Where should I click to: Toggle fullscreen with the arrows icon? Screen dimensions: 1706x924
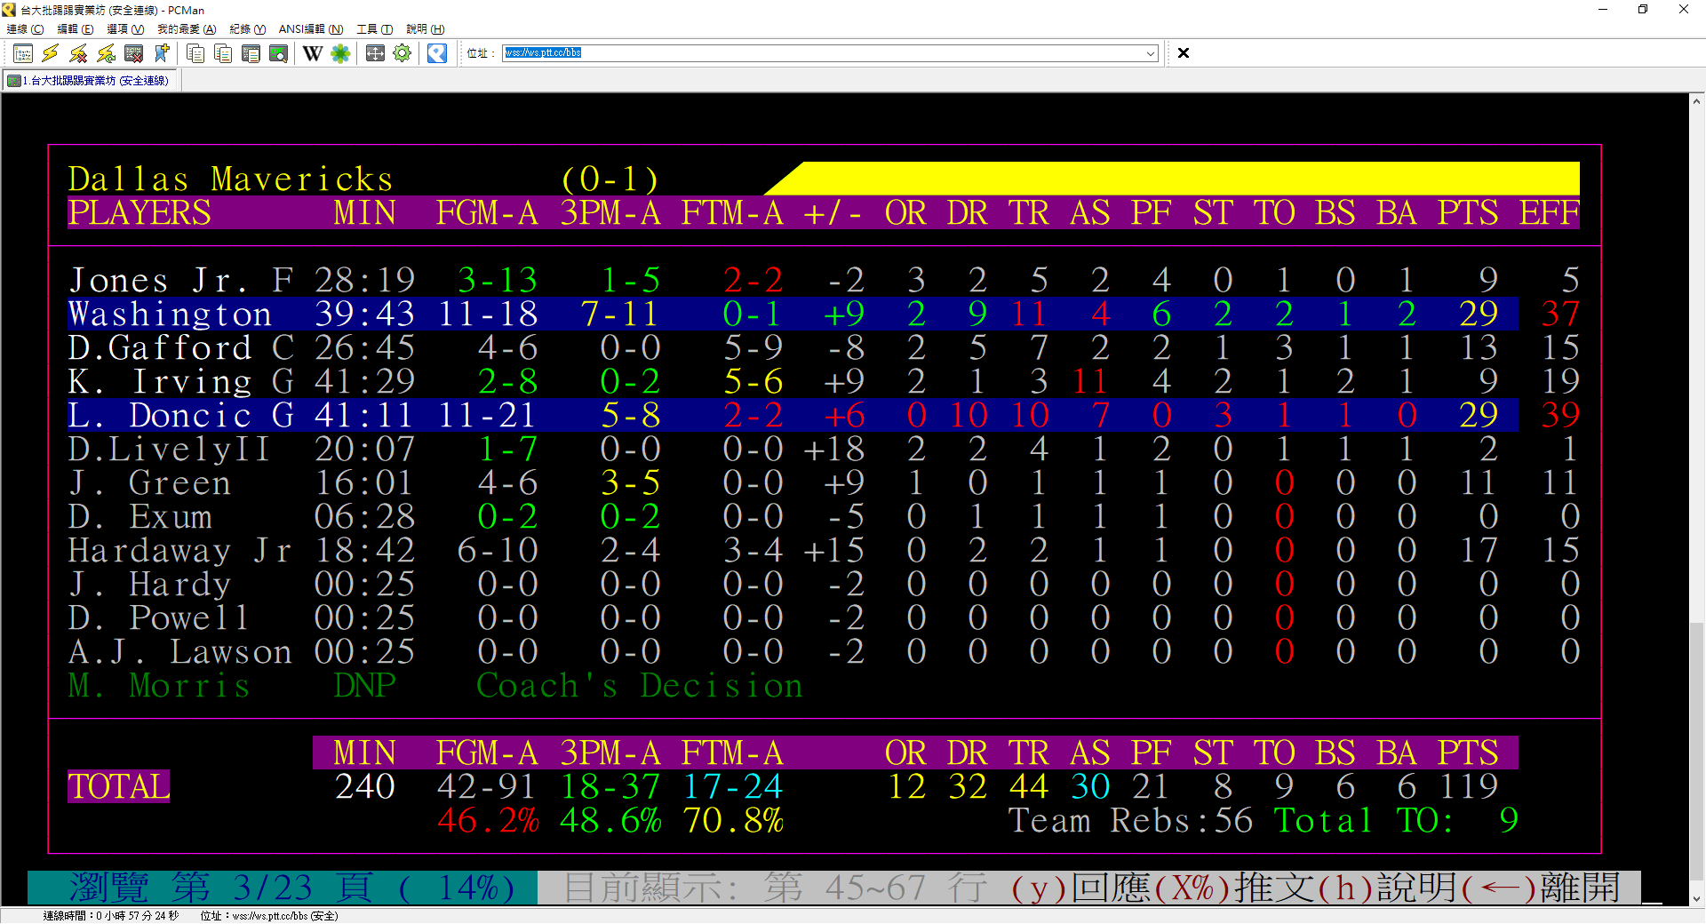pyautogui.click(x=375, y=53)
